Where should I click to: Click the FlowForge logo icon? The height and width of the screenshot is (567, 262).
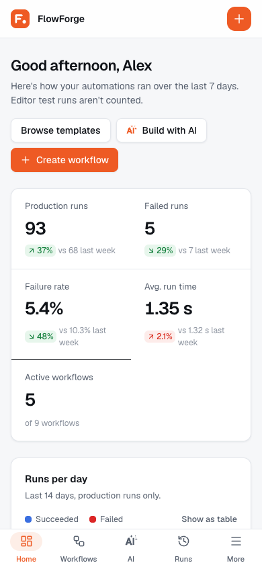[x=20, y=19]
